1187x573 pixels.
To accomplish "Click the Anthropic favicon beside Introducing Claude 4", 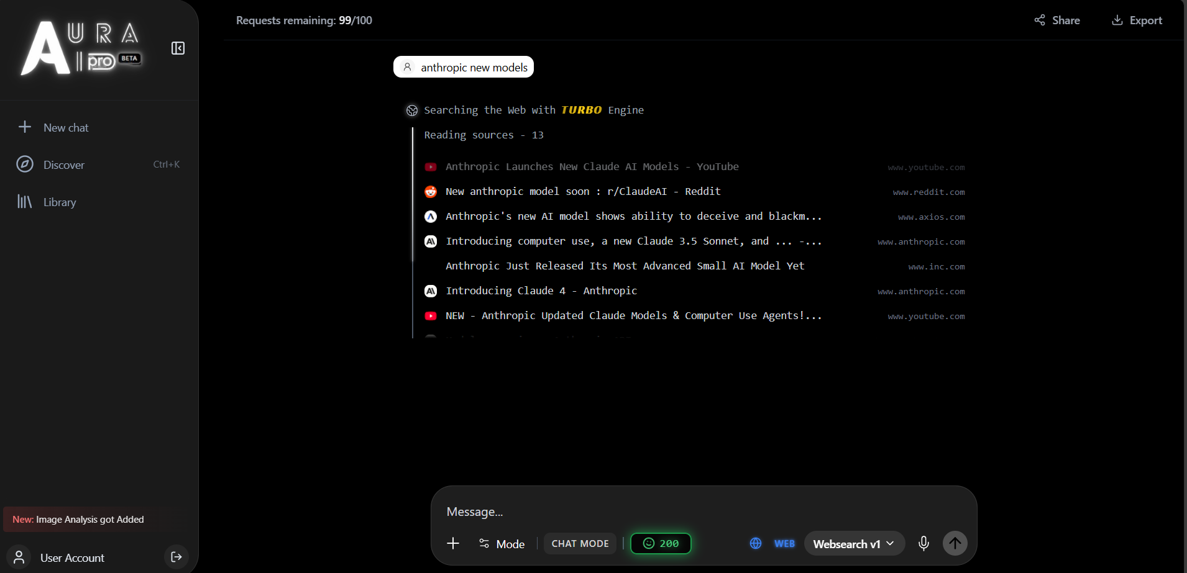I will click(x=431, y=291).
